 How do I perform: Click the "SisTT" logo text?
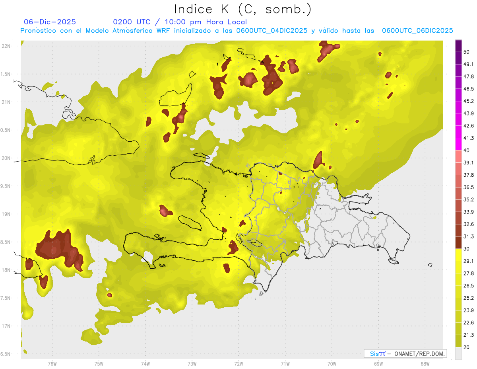point(377,353)
